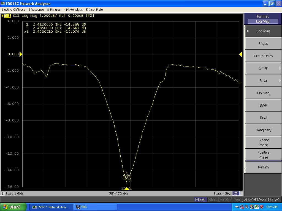Switch format to Lin Mag
The image size is (282, 211).
point(263,93)
